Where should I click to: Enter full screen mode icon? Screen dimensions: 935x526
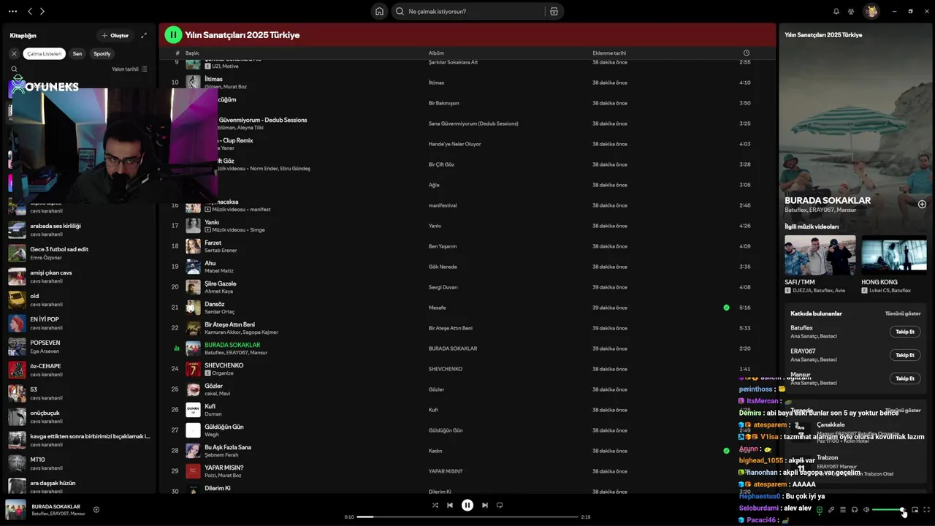tap(926, 510)
